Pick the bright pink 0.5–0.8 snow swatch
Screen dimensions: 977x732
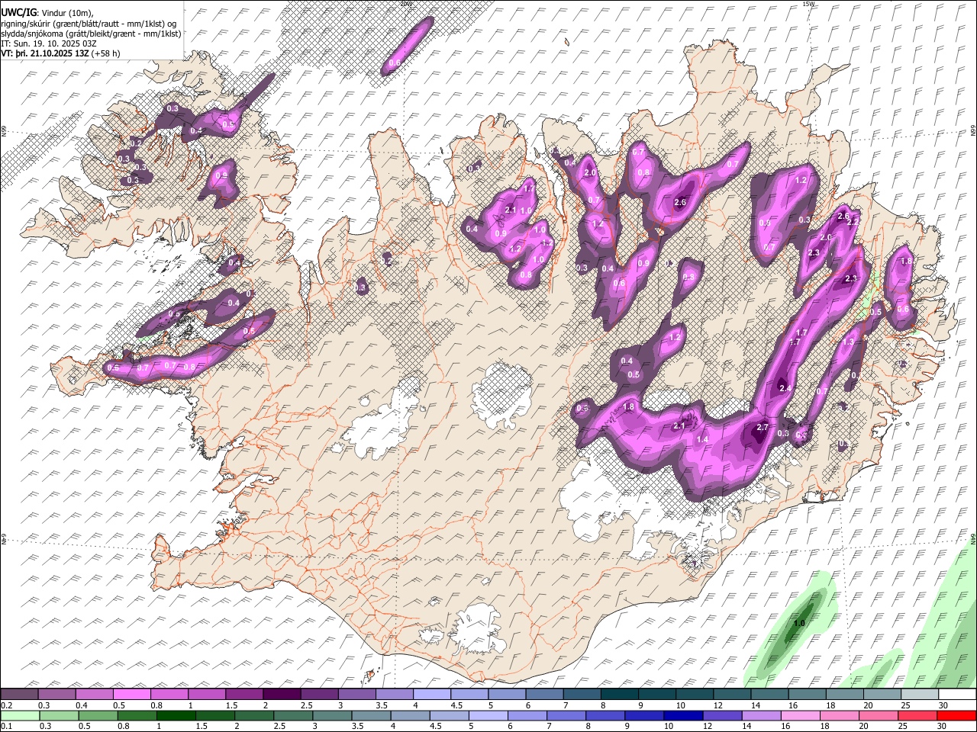pyautogui.click(x=132, y=694)
